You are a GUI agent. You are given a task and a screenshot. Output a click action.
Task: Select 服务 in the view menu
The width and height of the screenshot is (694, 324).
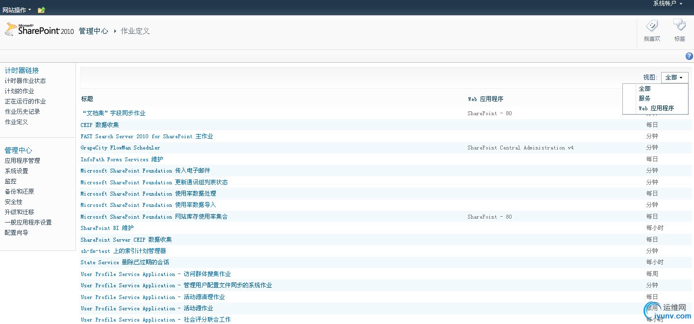(x=644, y=99)
